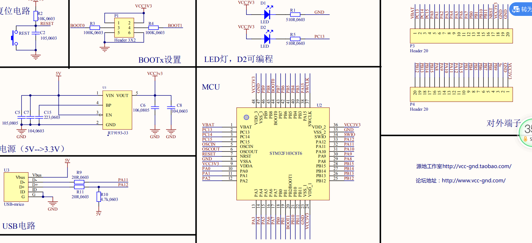Select the D2 LED diode symbol

click(x=267, y=39)
